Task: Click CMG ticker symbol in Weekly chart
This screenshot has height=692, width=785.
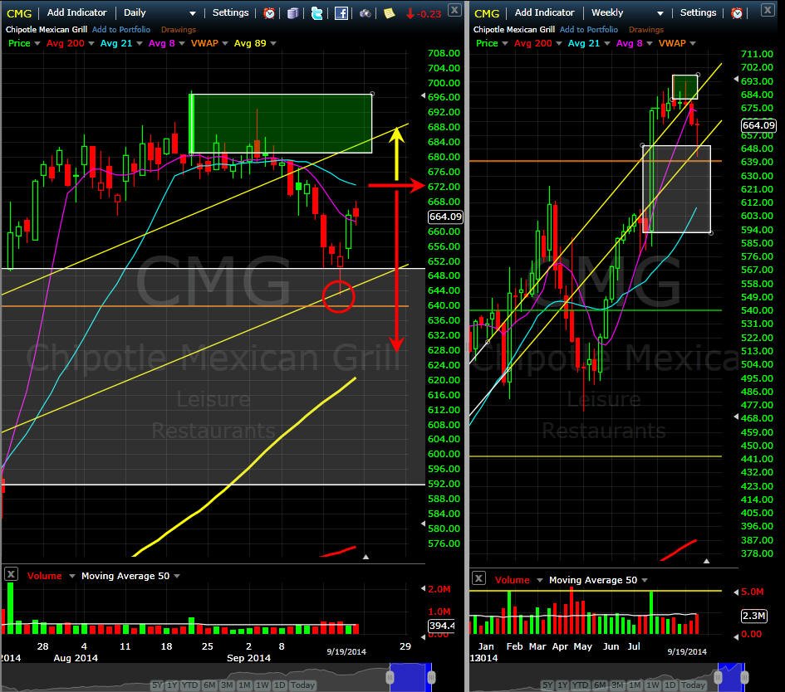Action: pyautogui.click(x=487, y=13)
